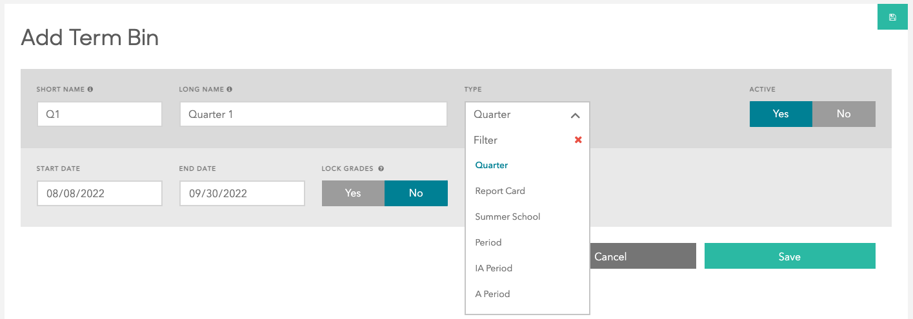913x319 pixels.
Task: Clear the filter with red X icon
Action: (x=578, y=140)
